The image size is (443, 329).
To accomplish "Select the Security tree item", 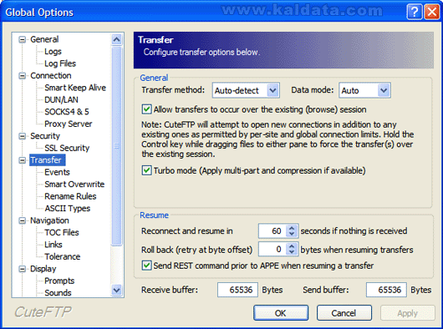I will coord(45,136).
